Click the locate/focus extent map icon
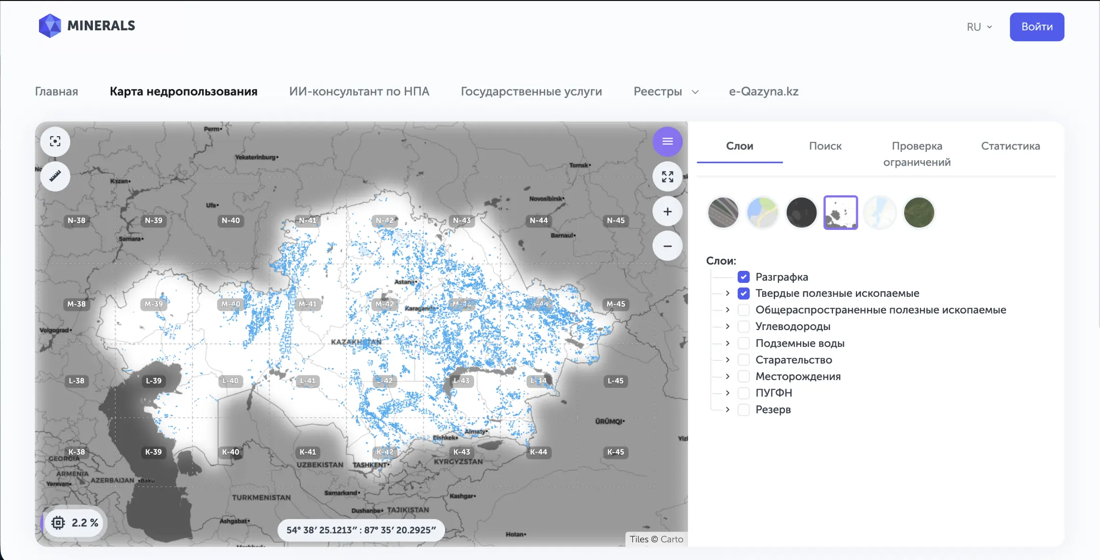The width and height of the screenshot is (1100, 560). (x=55, y=141)
